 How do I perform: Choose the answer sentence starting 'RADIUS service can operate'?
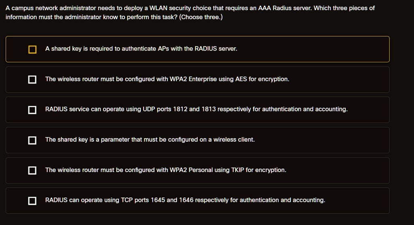click(196, 109)
